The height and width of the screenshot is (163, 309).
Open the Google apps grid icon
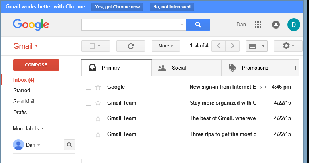tap(258, 25)
